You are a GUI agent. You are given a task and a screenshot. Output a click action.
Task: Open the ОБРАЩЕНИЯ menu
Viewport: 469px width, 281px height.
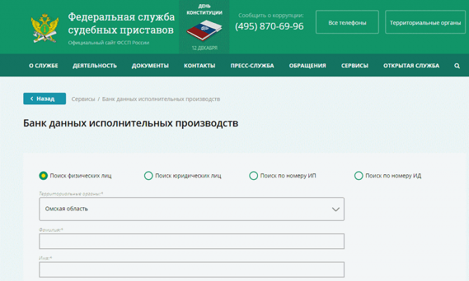coord(307,66)
